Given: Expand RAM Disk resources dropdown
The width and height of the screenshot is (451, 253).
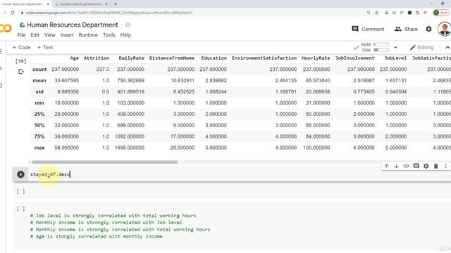Looking at the screenshot, I should (395, 48).
